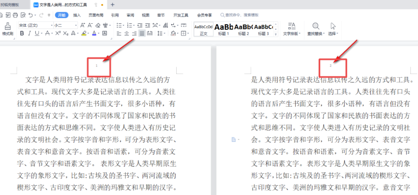
Task: Click the Phonetic Guide (变) icon
Action: click(105, 25)
